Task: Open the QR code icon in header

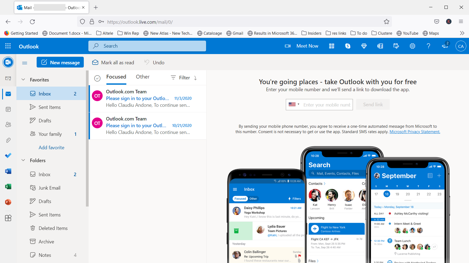Action: point(332,46)
